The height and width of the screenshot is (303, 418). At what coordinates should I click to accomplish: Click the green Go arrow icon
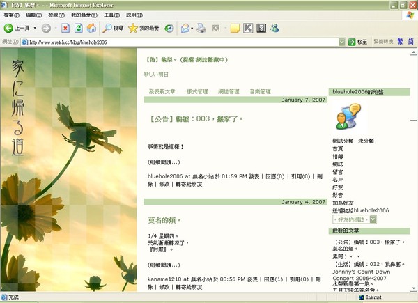point(352,42)
